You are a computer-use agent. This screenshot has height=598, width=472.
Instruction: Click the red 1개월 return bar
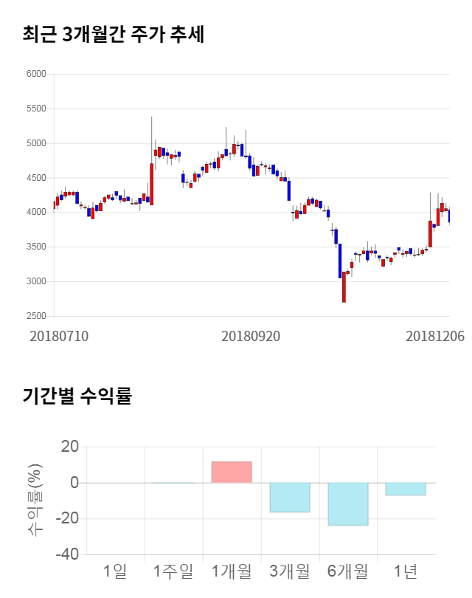click(x=232, y=472)
